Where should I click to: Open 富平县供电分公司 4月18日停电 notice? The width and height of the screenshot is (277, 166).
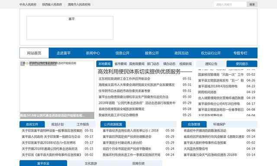219,104
